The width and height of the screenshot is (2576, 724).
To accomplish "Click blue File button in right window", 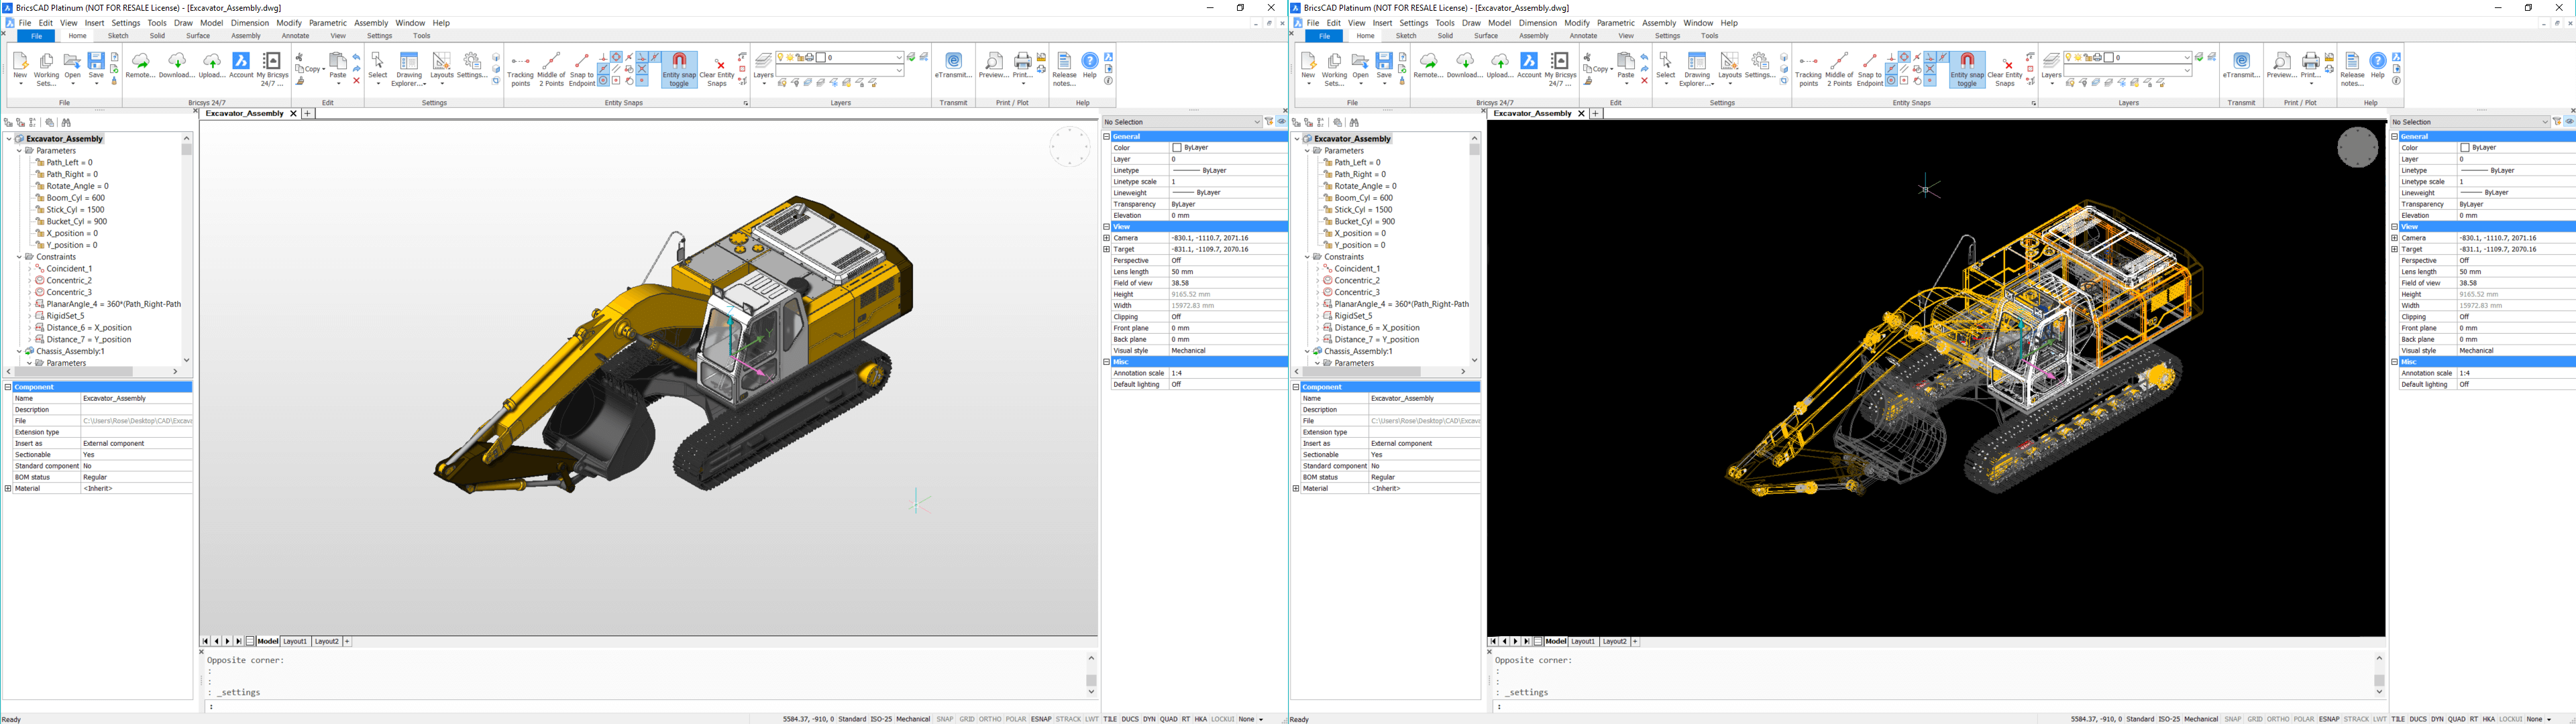I will click(x=1324, y=36).
